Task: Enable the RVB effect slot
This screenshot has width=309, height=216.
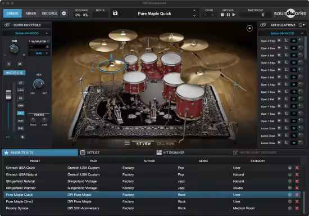Action: 20,121
